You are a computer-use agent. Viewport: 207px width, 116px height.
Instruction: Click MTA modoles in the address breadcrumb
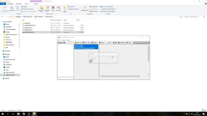pyautogui.click(x=38, y=17)
